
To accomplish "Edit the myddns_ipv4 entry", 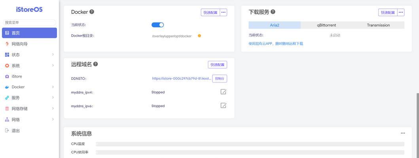I will tap(223, 92).
